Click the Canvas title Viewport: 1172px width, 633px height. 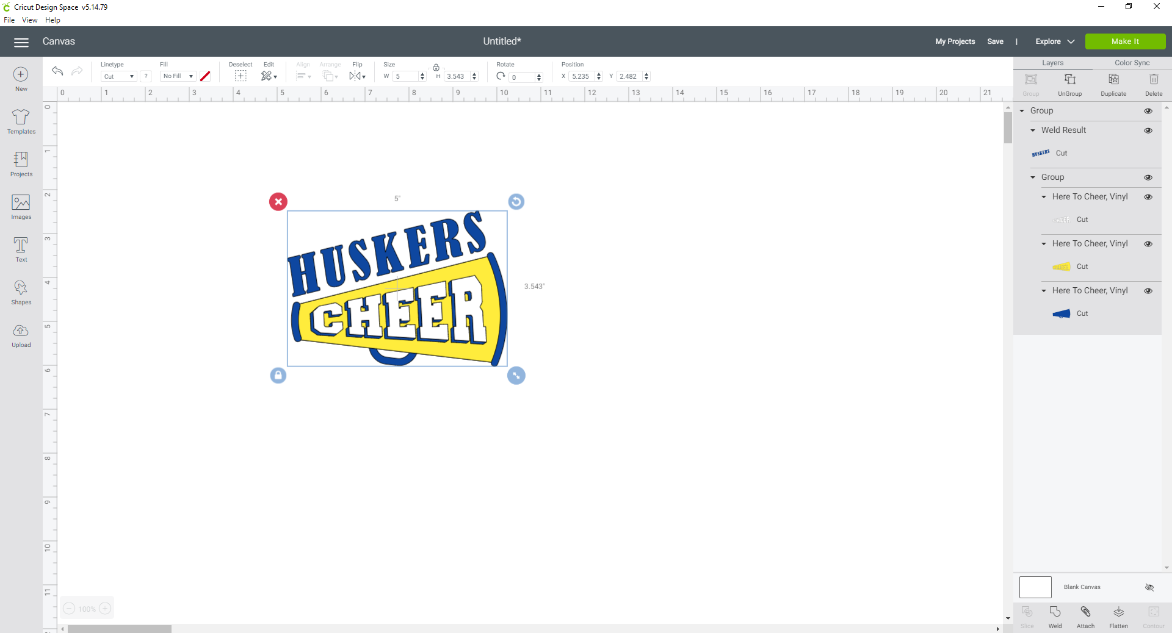(59, 41)
